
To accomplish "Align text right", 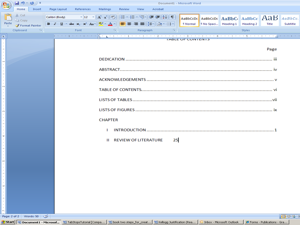I will tap(136, 24).
